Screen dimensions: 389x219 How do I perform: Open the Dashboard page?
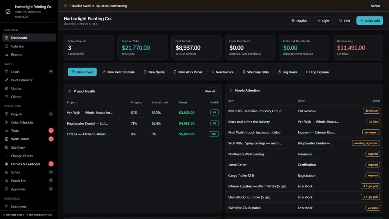(x=29, y=38)
